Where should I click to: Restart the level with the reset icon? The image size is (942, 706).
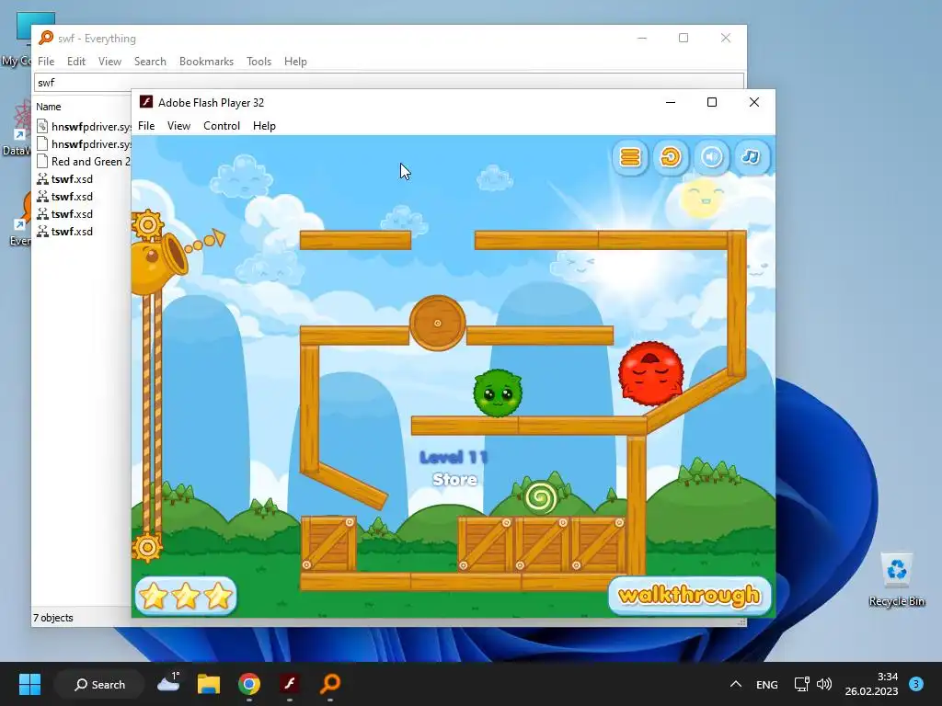pyautogui.click(x=671, y=157)
